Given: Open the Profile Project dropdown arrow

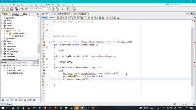Looking at the screenshot, I should 77,9.
